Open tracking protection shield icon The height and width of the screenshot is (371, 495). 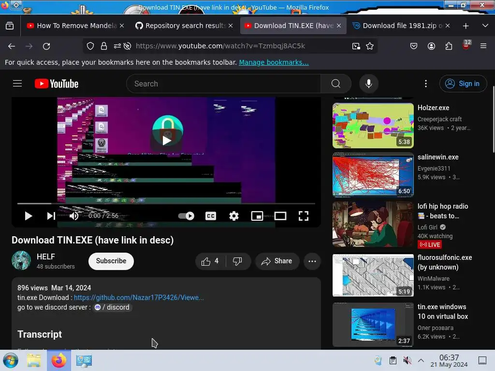(x=90, y=46)
